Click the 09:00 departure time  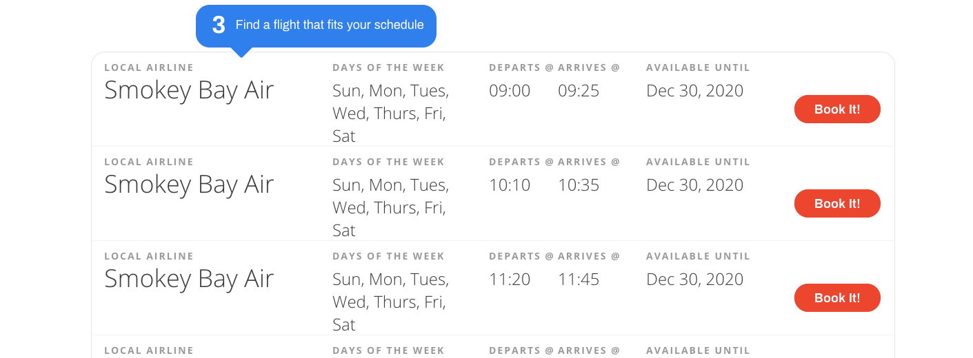point(510,91)
